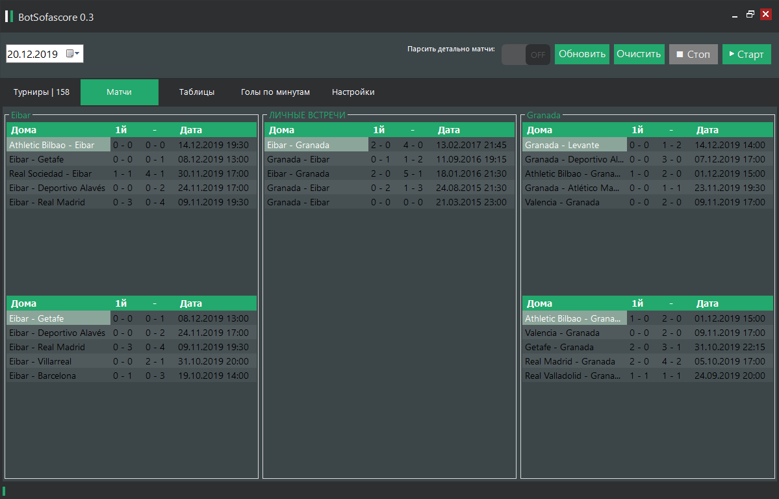Image resolution: width=779 pixels, height=499 pixels.
Task: Select the Eibar - Barcelona match row
Action: coord(58,376)
